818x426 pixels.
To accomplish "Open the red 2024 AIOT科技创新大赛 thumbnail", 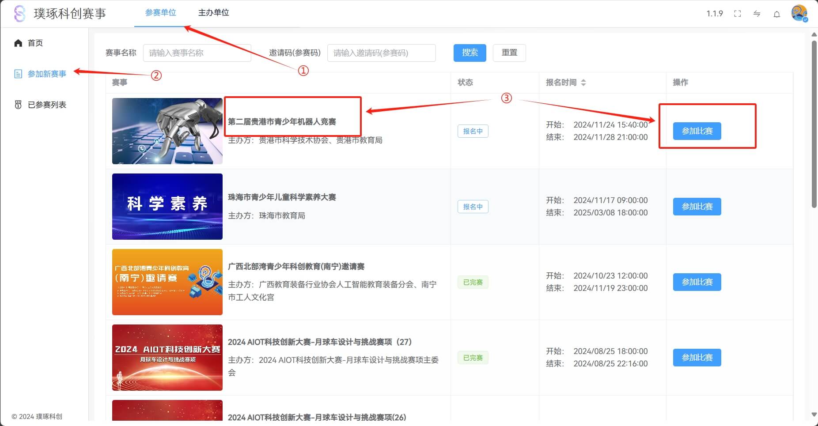I will [x=167, y=358].
